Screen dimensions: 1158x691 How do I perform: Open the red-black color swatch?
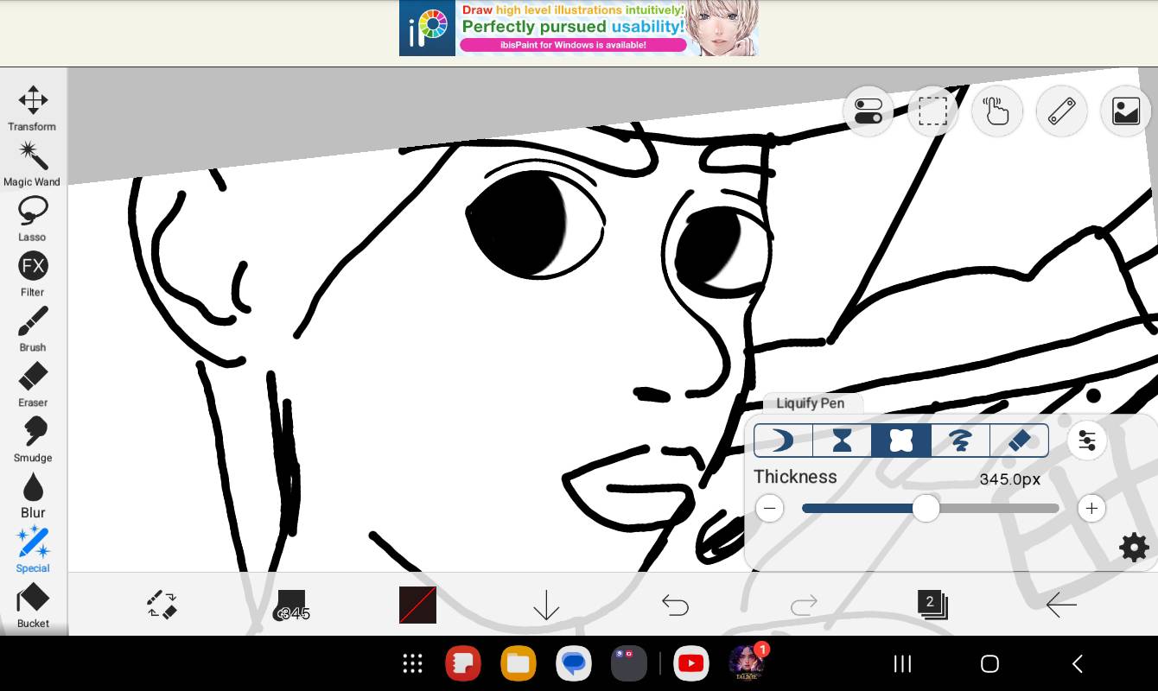coord(417,605)
